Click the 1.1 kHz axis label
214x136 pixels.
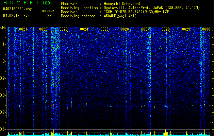tap(3, 44)
